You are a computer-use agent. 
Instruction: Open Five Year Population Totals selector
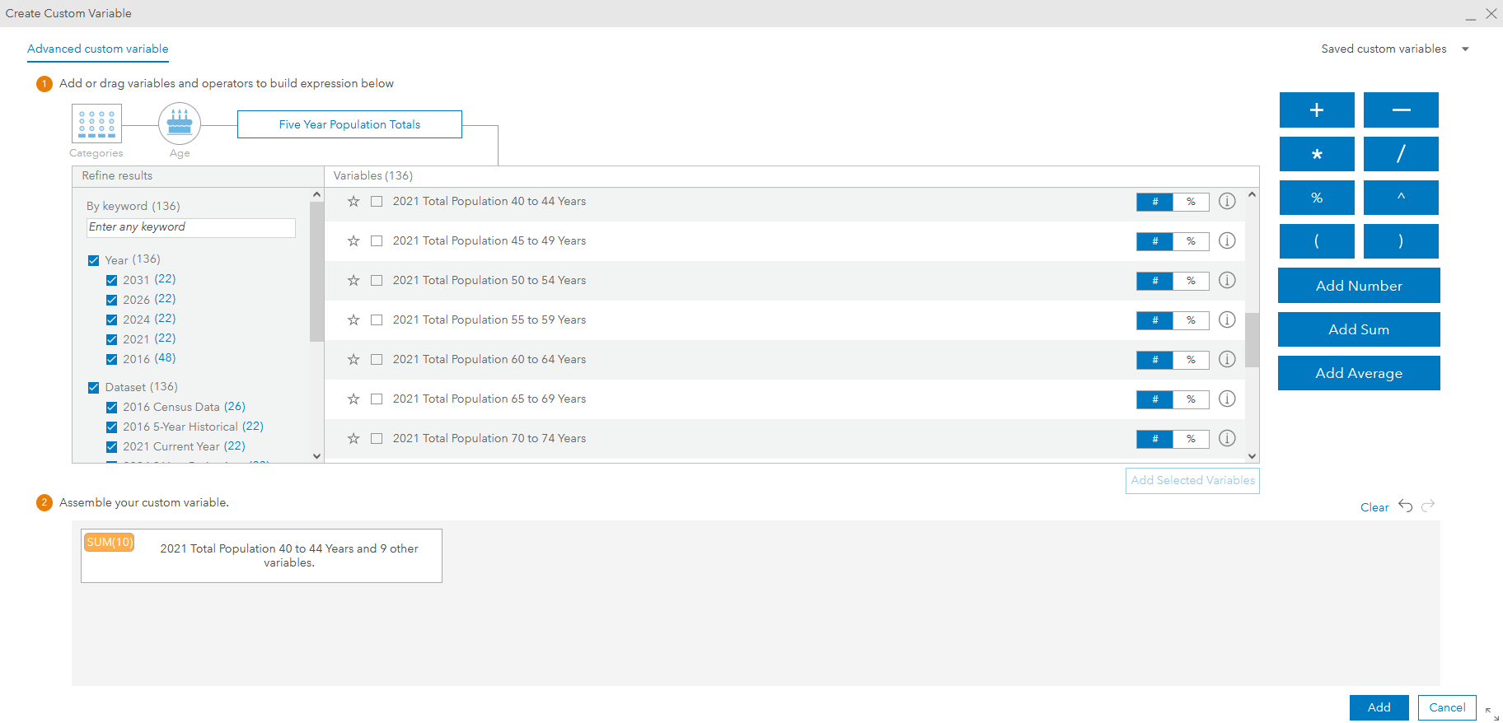point(349,124)
